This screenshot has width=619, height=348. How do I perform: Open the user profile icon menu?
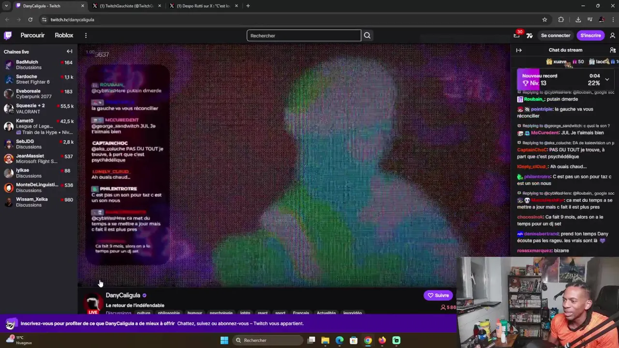coord(612,35)
